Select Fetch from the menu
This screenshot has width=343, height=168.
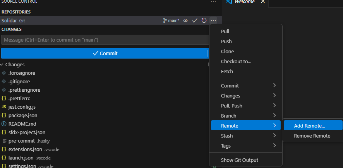click(x=246, y=71)
